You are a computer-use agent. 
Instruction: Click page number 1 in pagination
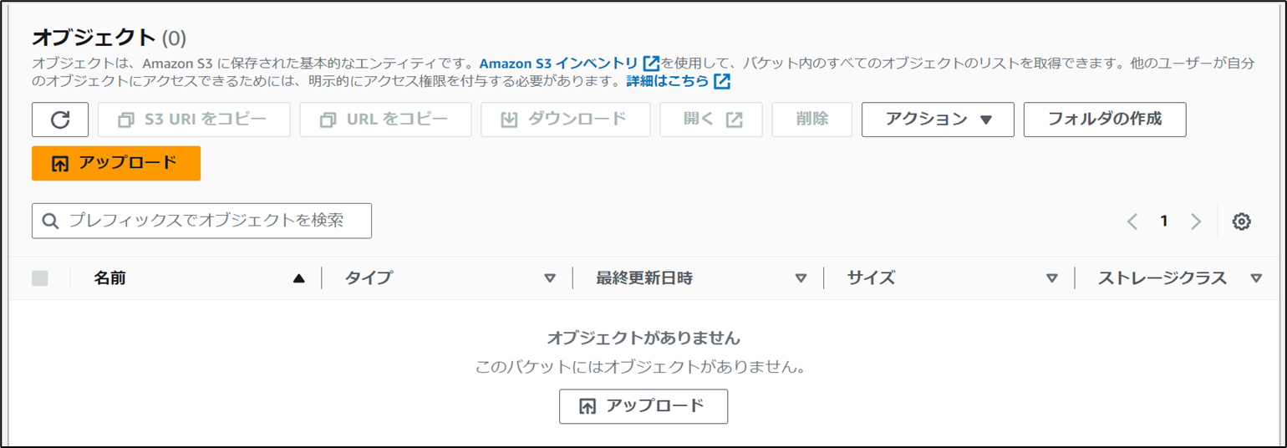click(x=1163, y=221)
